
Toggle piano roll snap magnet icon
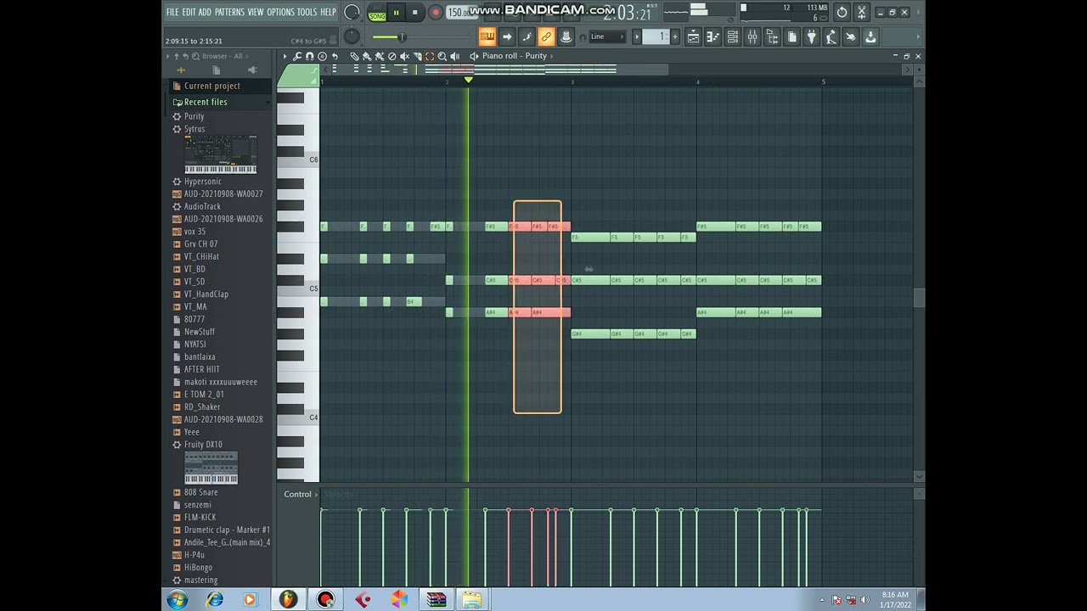pos(309,56)
